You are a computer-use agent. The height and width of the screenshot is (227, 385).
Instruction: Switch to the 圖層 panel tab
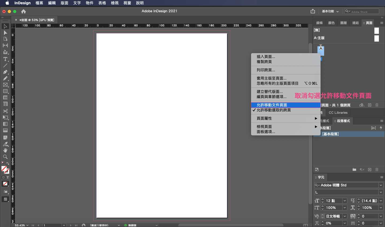343,23
